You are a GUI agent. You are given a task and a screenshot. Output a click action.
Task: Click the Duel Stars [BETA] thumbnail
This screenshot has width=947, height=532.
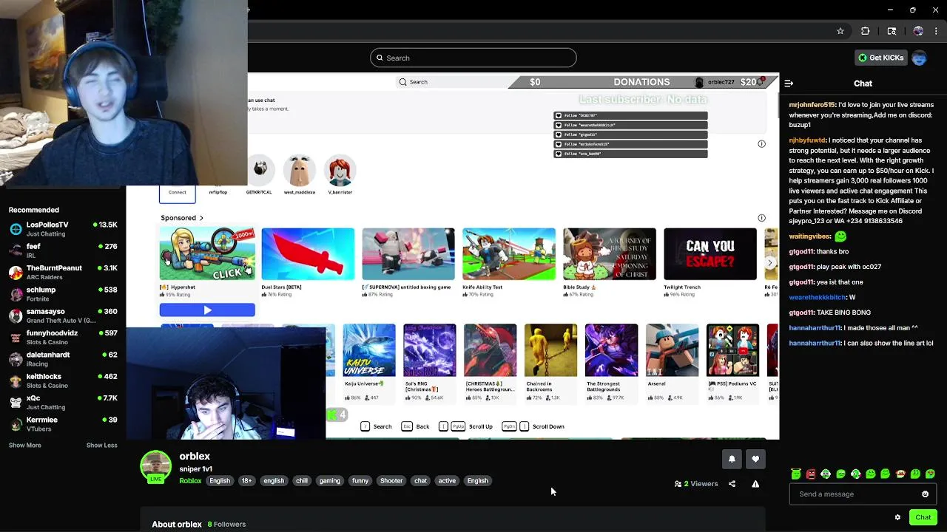tap(308, 254)
